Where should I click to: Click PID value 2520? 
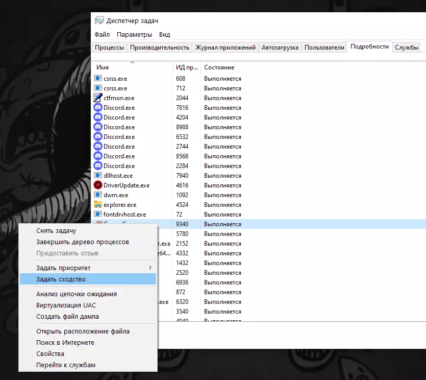coord(182,273)
